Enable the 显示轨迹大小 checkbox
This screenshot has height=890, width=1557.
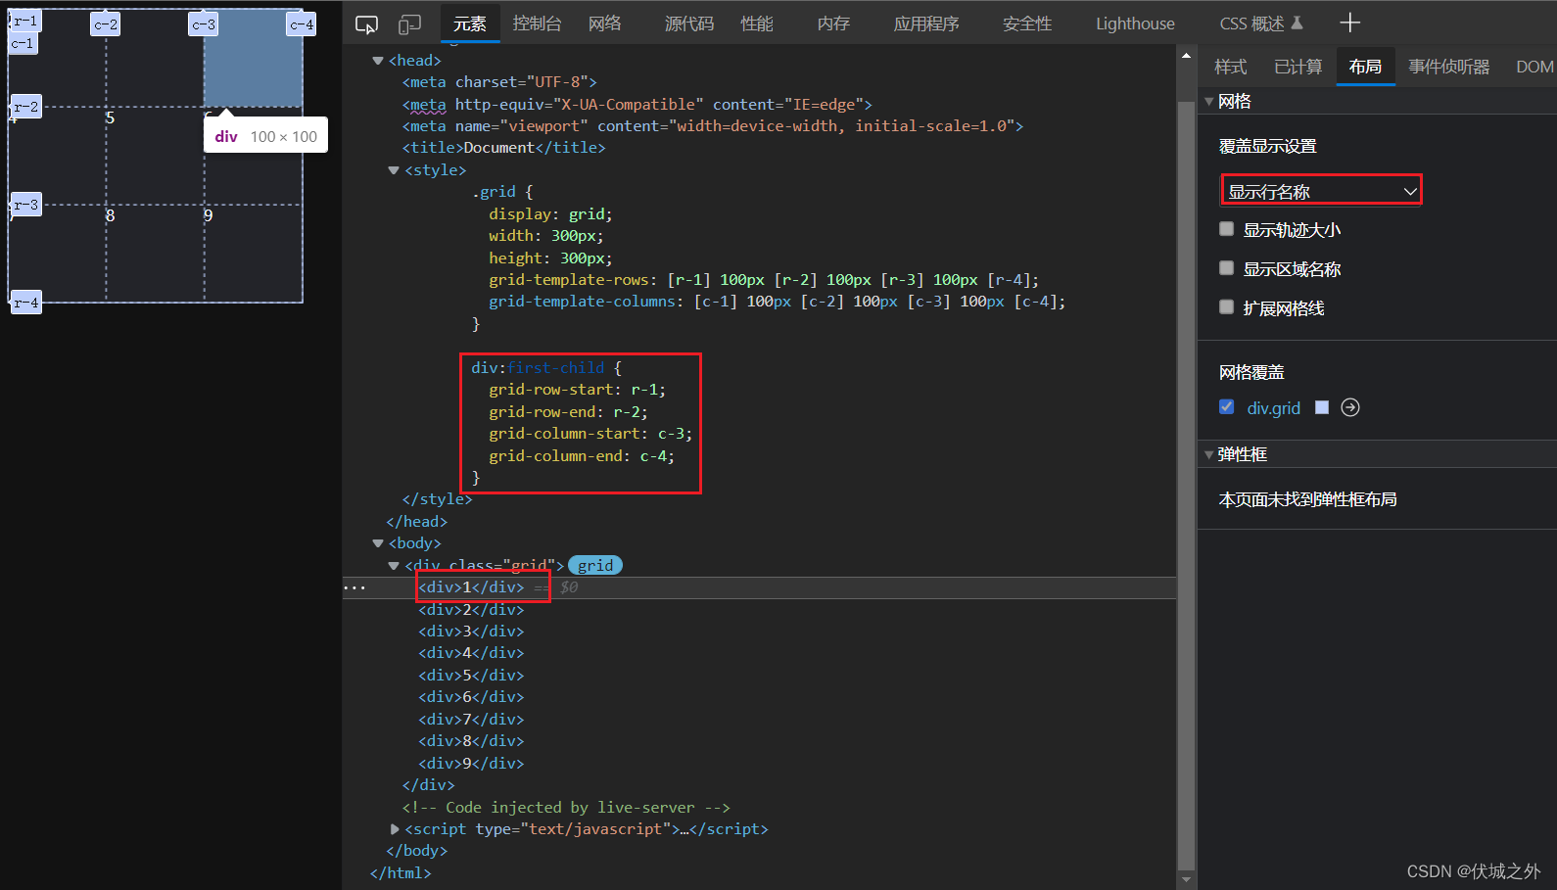pyautogui.click(x=1226, y=229)
